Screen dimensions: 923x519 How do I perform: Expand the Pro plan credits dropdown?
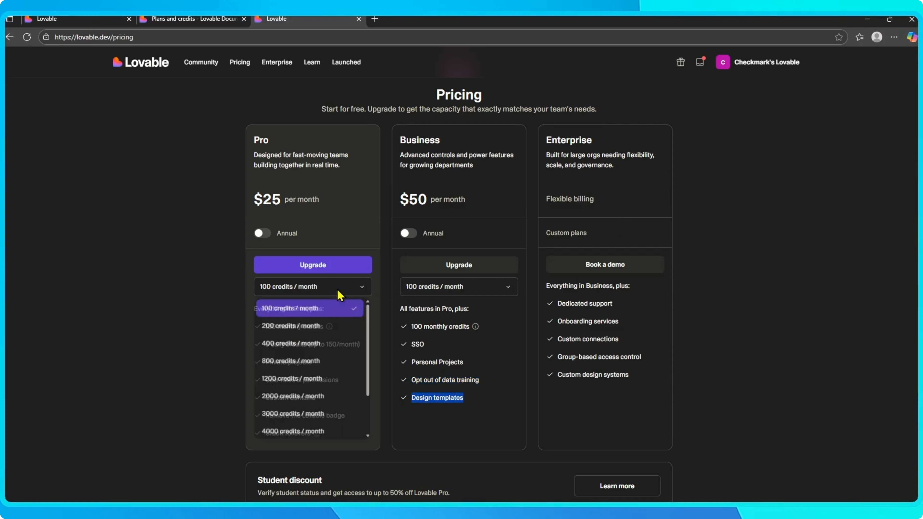[313, 287]
